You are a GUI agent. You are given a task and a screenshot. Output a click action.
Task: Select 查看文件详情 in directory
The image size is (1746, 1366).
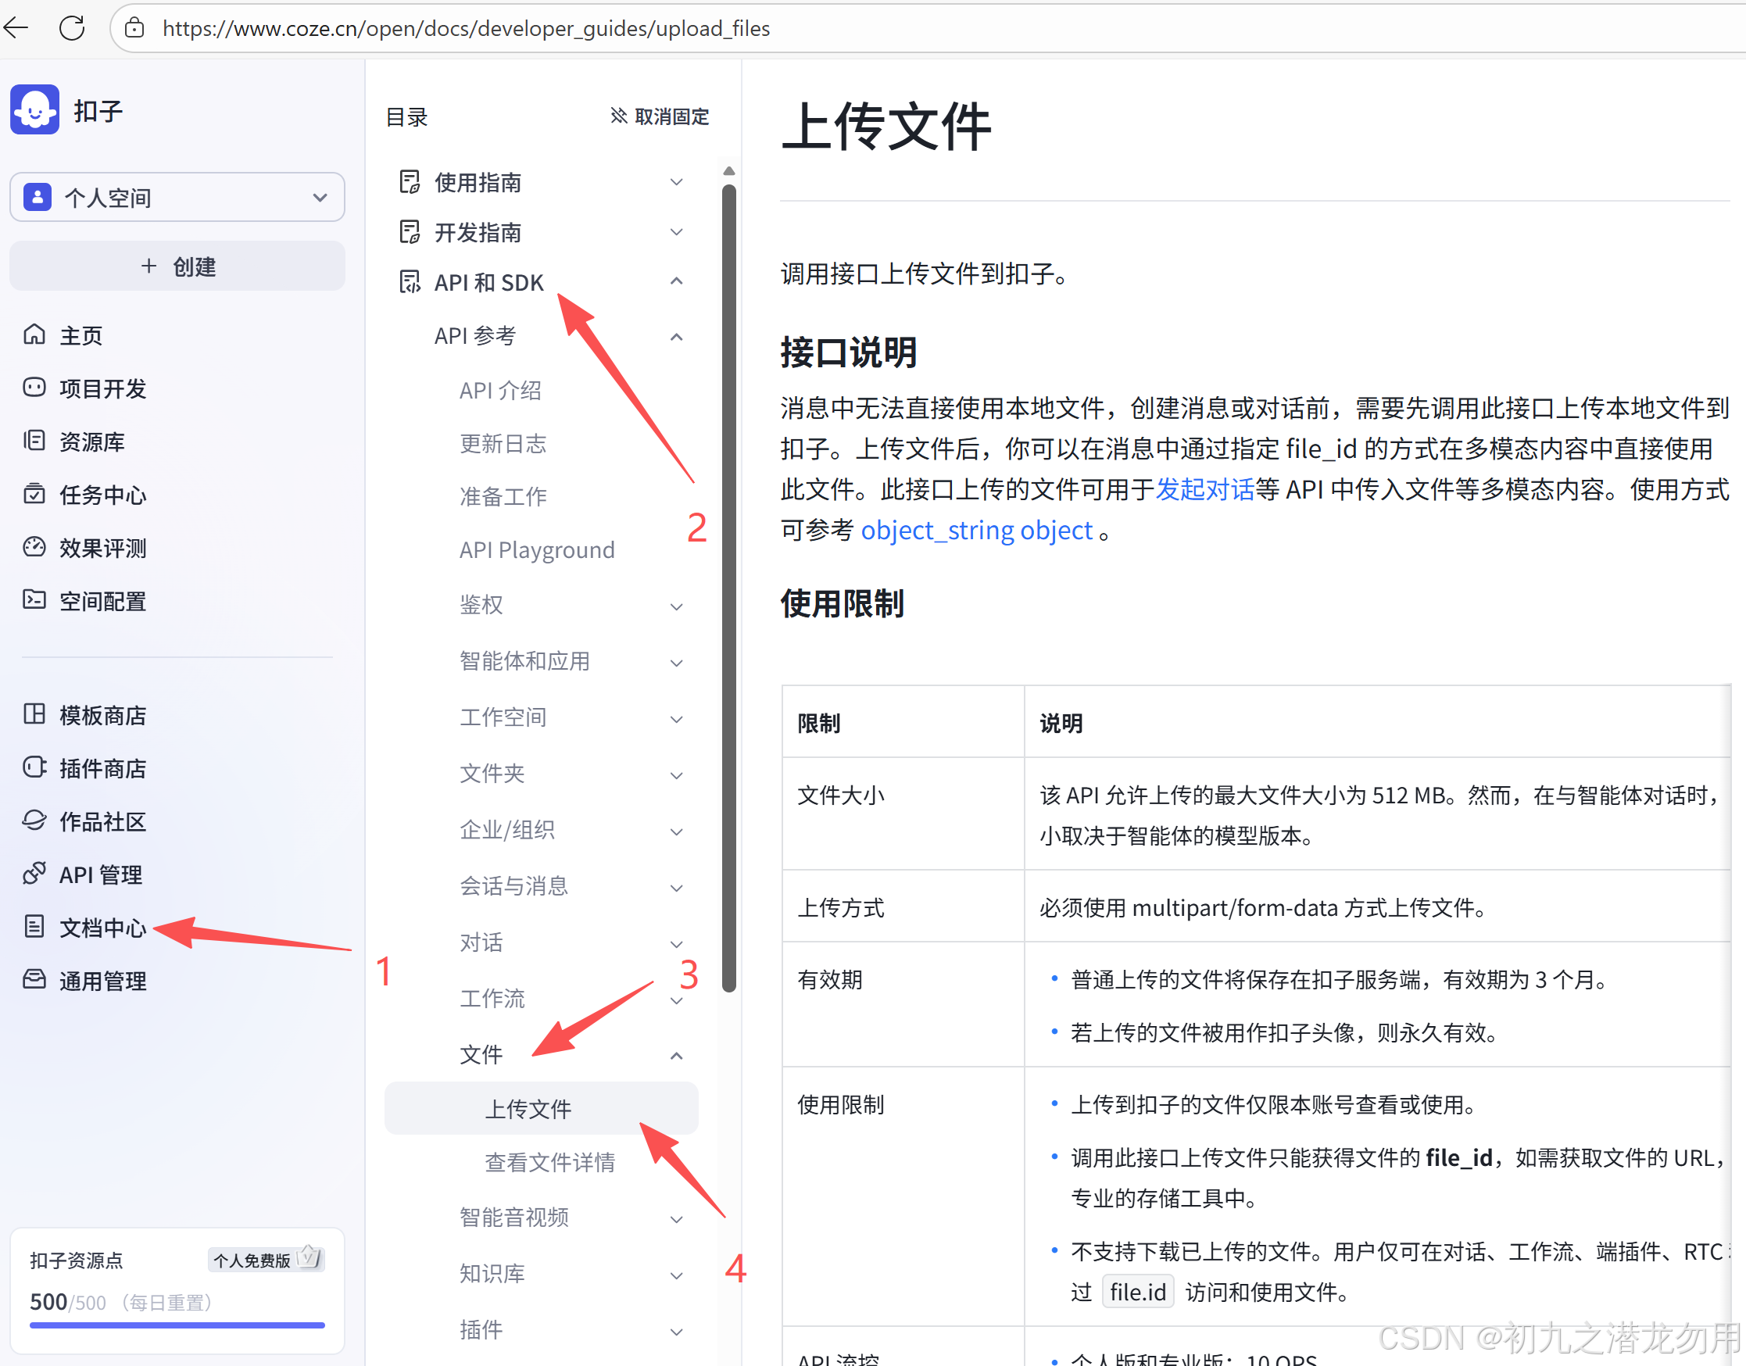pyautogui.click(x=549, y=1161)
